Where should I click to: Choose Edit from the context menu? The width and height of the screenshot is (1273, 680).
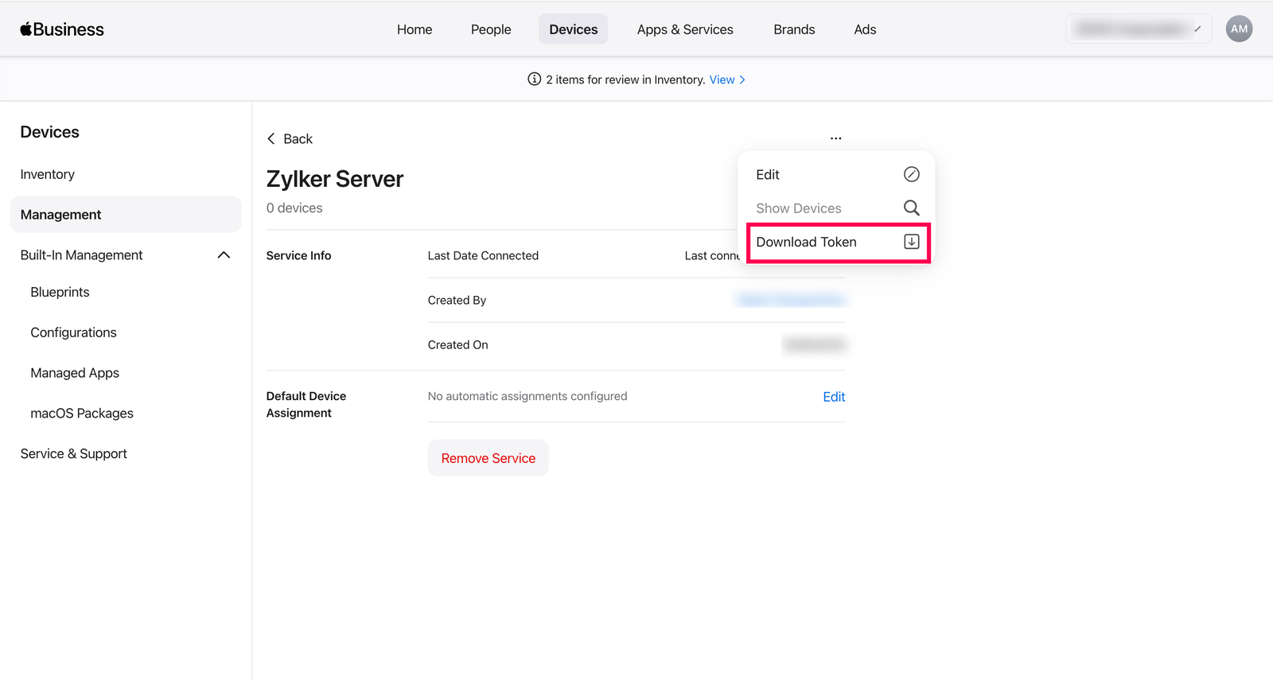(838, 174)
